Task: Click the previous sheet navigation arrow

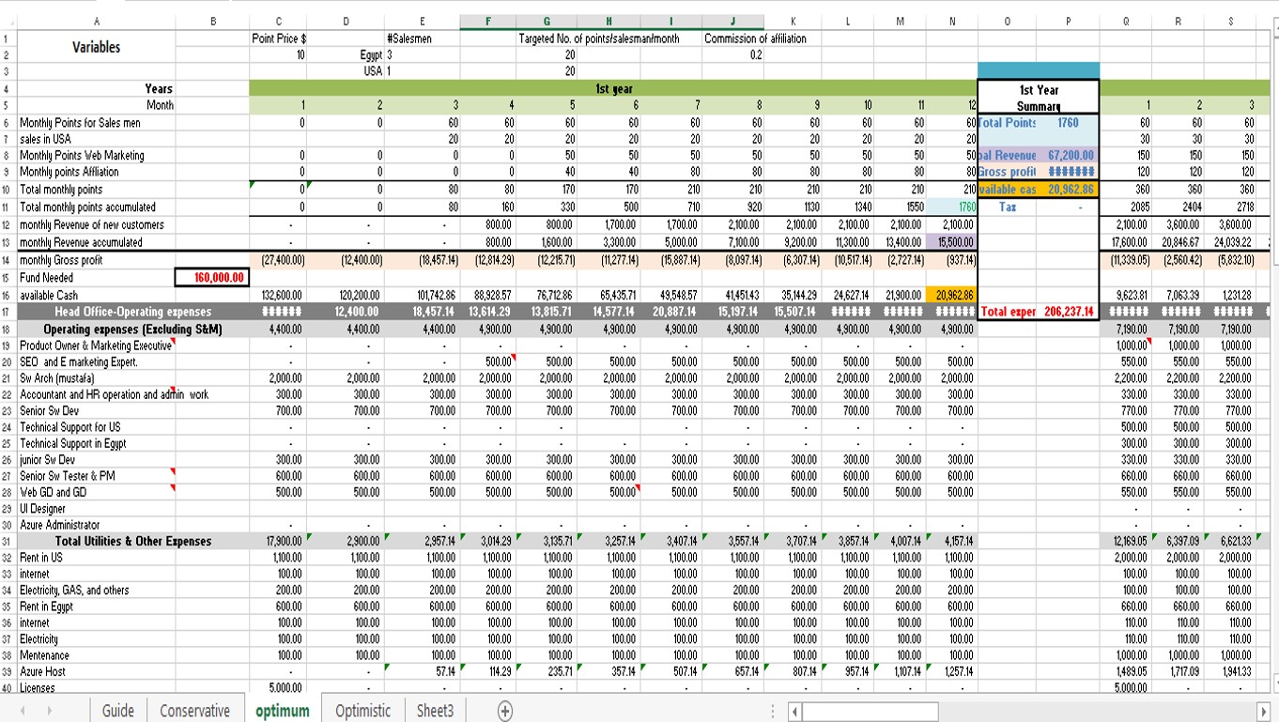Action: click(x=21, y=711)
